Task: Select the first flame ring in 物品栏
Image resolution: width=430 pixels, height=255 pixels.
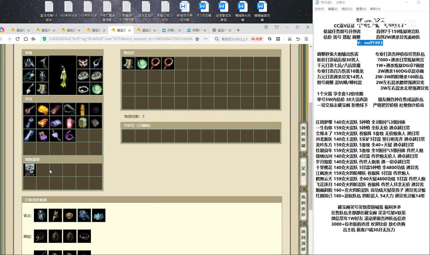Action: point(155,63)
